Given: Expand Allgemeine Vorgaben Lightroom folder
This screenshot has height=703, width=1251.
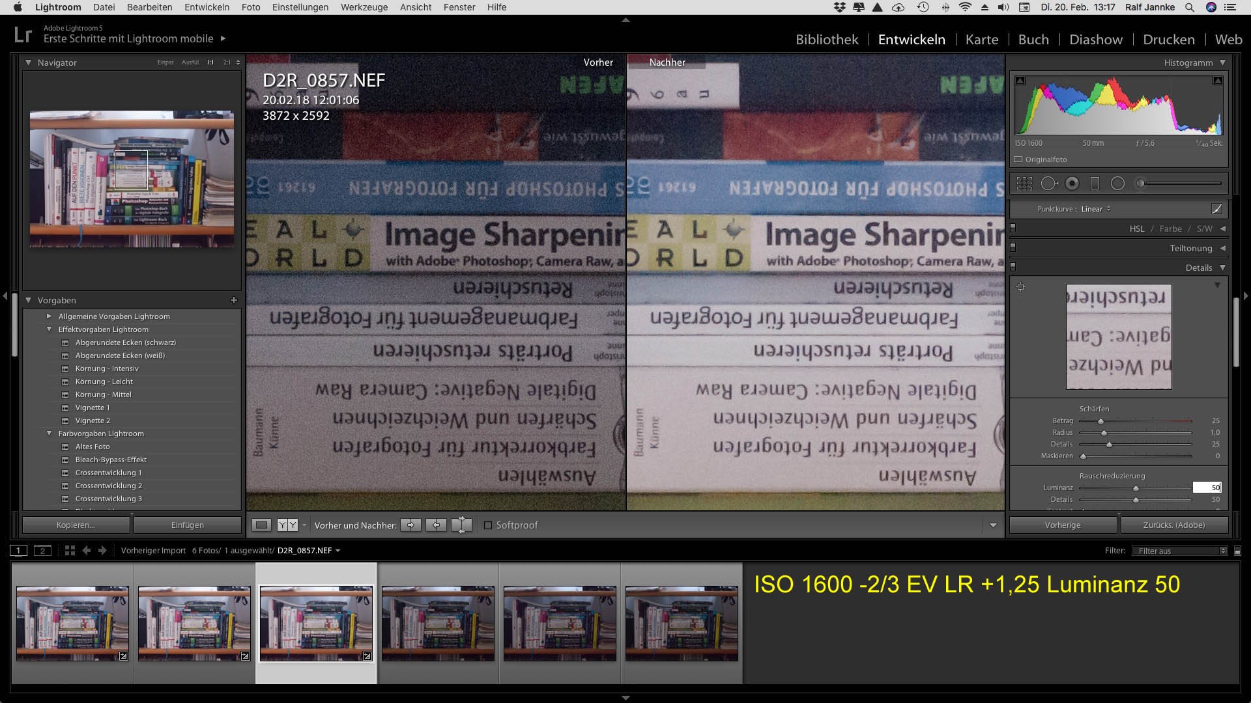Looking at the screenshot, I should pos(49,316).
